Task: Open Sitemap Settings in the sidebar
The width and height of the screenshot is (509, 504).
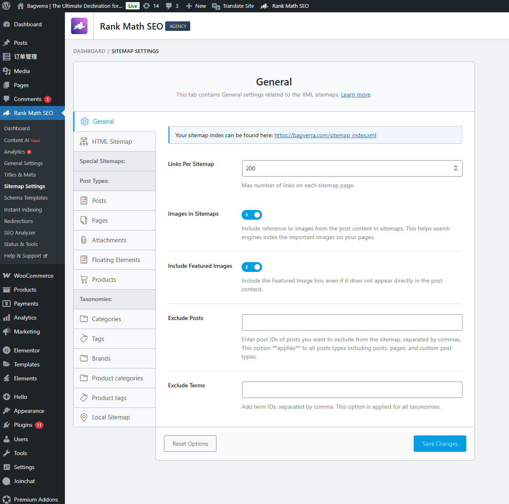Action: (24, 186)
